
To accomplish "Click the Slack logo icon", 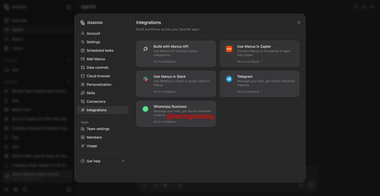I will tap(145, 79).
